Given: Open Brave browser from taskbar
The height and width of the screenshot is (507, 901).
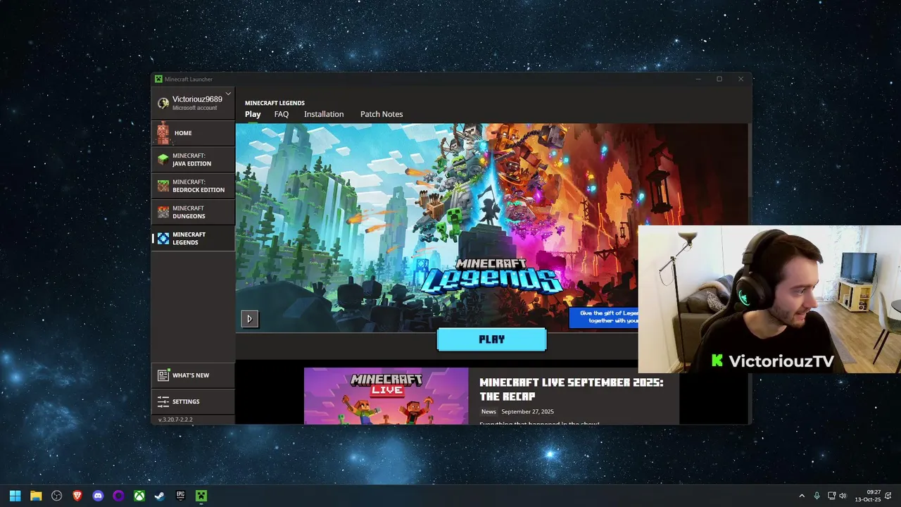Looking at the screenshot, I should coord(77,496).
